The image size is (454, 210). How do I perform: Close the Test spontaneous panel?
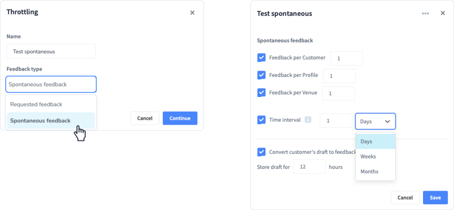(x=443, y=13)
